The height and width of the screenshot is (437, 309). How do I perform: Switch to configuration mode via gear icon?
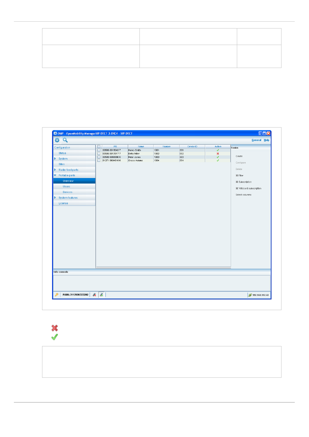tap(57, 140)
